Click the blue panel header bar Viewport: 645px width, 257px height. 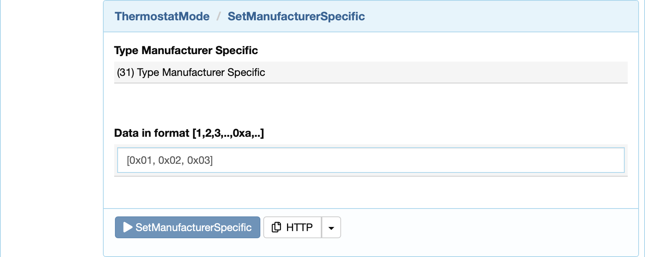point(371,16)
